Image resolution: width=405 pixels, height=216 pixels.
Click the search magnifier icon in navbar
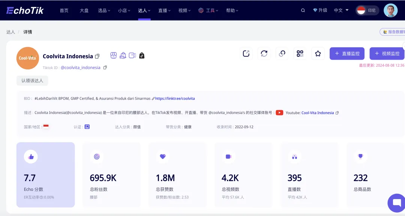303,10
